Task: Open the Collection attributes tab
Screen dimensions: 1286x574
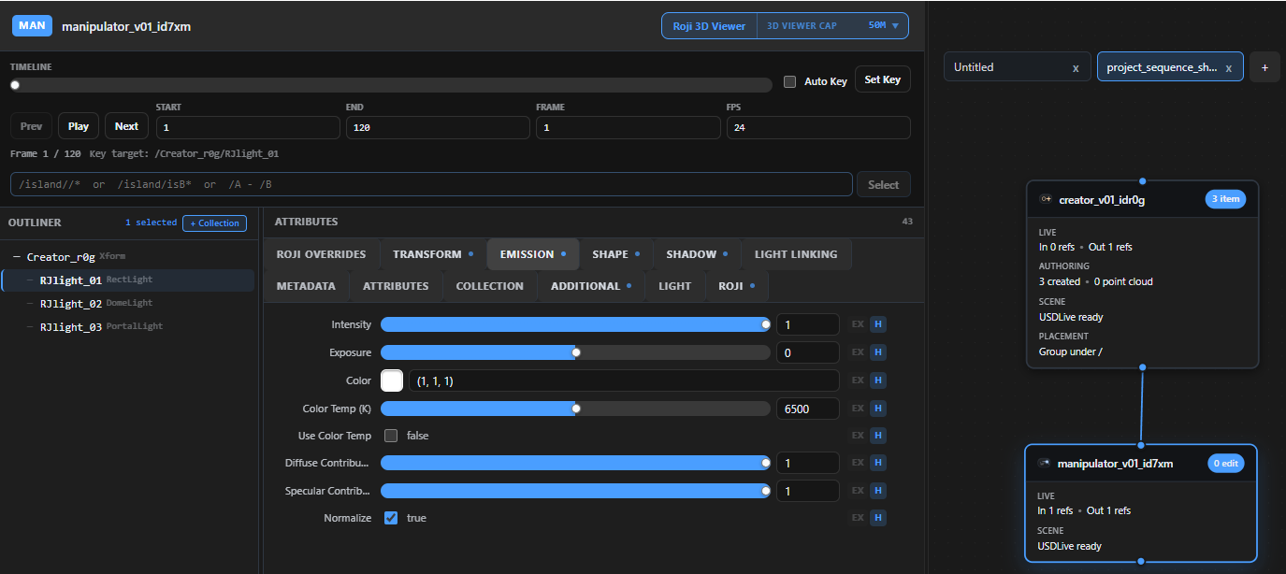Action: (x=490, y=286)
